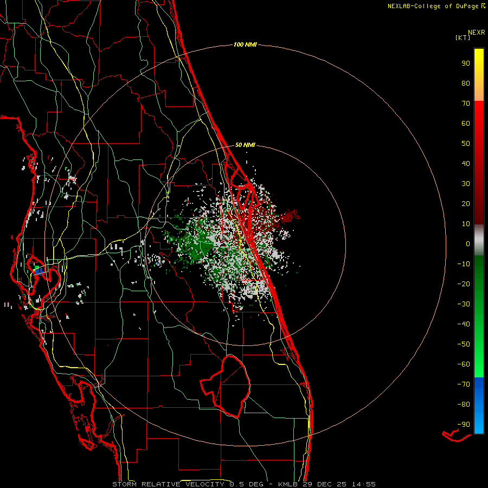
Task: Click the -40 value on the velocity scale
Action: (x=464, y=324)
